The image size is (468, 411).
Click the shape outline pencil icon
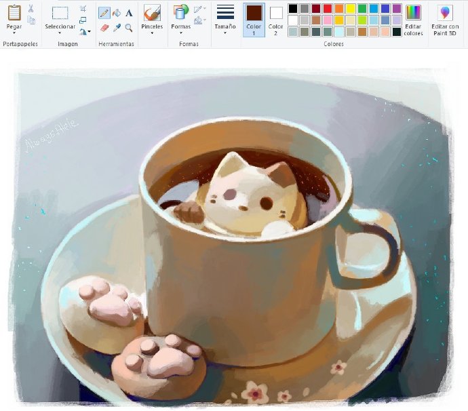pyautogui.click(x=197, y=9)
